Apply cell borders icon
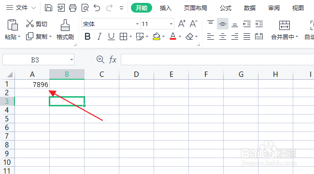 [123, 36]
